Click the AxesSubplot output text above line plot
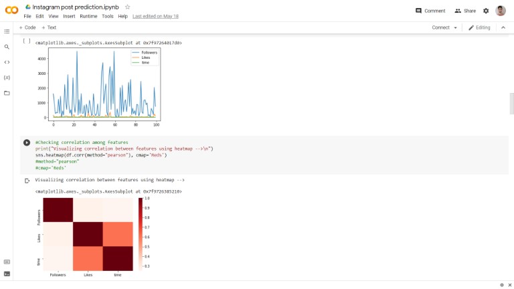 click(x=108, y=43)
